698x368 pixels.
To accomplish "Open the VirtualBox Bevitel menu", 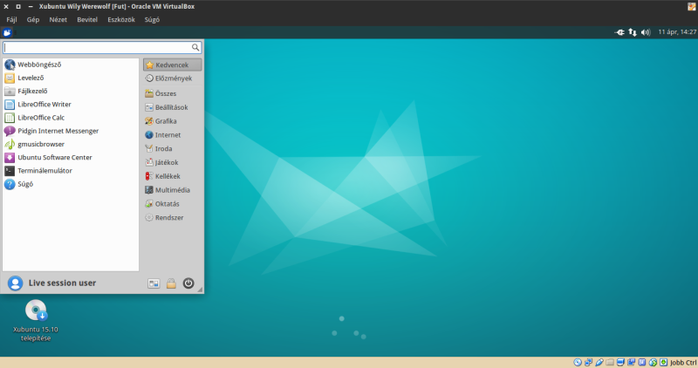I will pyautogui.click(x=87, y=19).
